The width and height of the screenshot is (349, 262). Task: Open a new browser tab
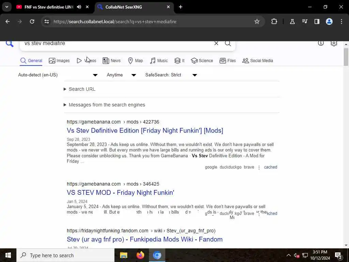point(181,7)
